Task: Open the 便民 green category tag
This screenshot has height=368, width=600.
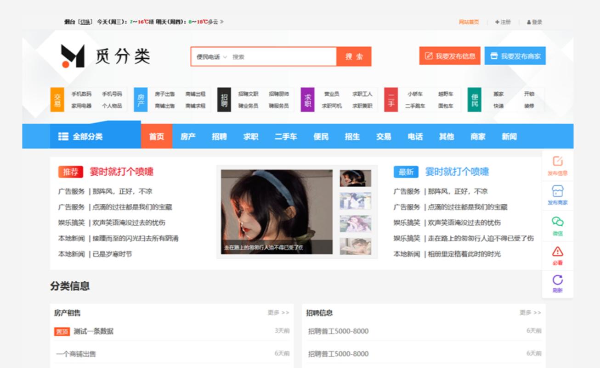Action: point(475,100)
